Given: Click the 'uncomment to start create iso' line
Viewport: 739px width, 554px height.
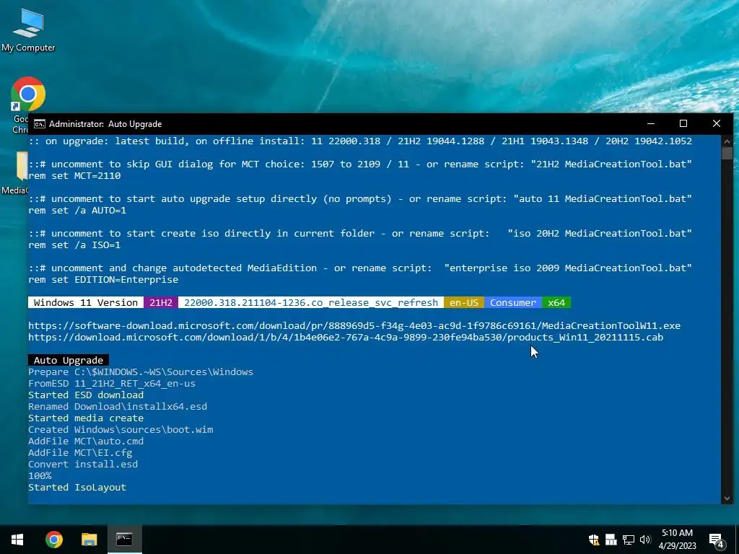Looking at the screenshot, I should [x=360, y=233].
